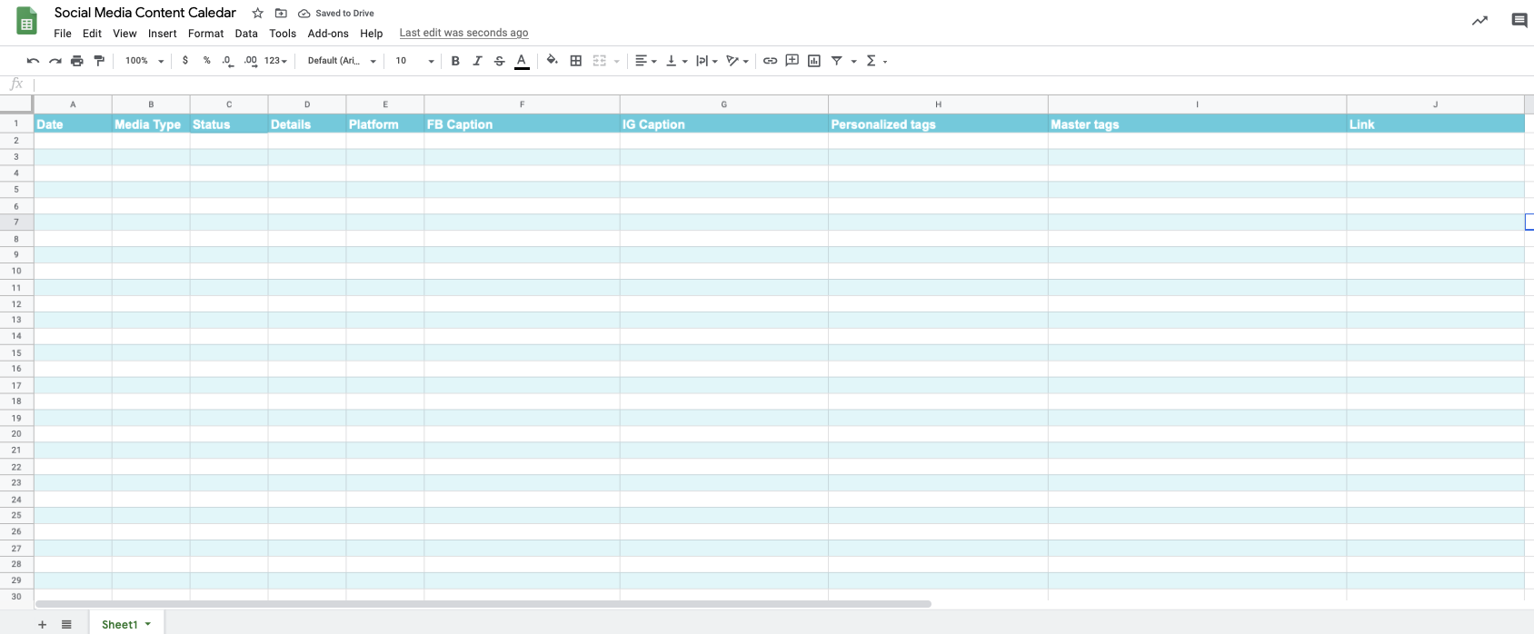Click the undo arrow icon

[33, 61]
